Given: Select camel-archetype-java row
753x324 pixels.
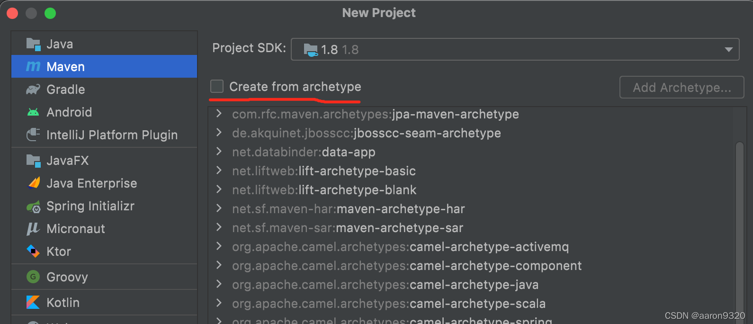Looking at the screenshot, I should pos(471,285).
